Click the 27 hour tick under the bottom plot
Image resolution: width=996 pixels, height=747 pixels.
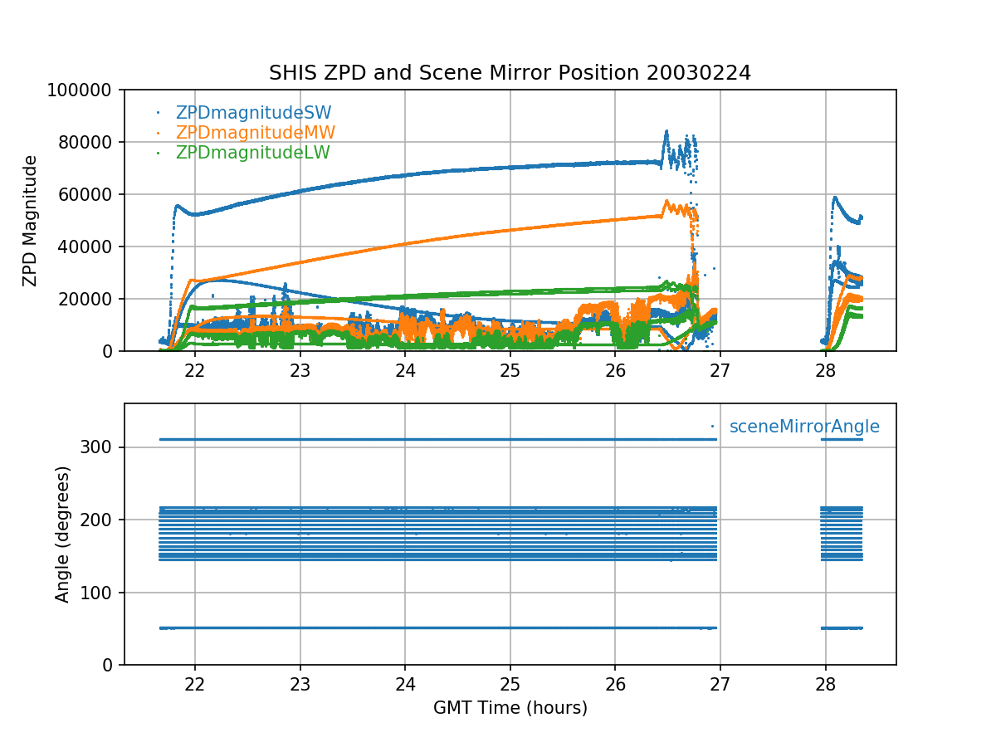(x=720, y=682)
